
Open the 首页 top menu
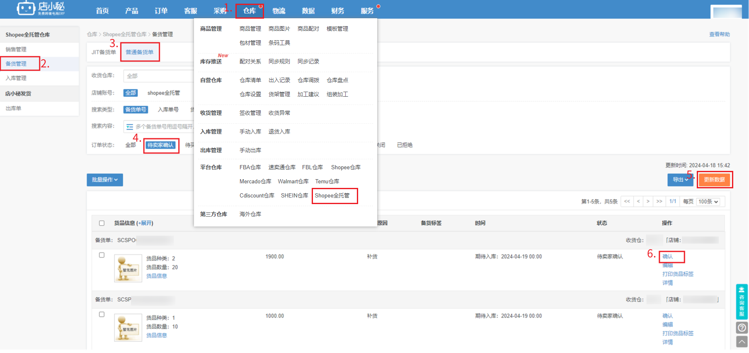pos(102,11)
